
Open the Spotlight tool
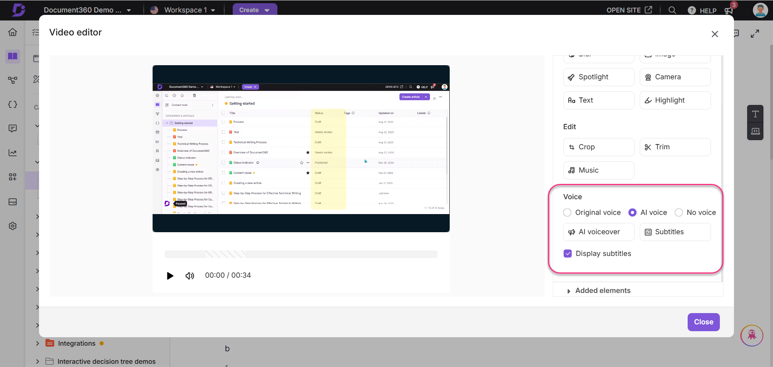tap(598, 77)
